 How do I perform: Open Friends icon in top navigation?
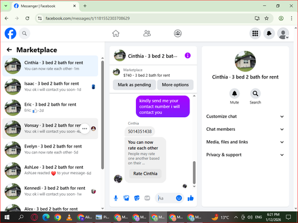pyautogui.click(x=147, y=33)
